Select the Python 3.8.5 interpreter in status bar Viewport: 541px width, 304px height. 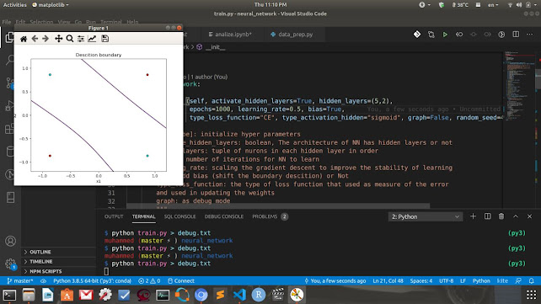(92, 281)
